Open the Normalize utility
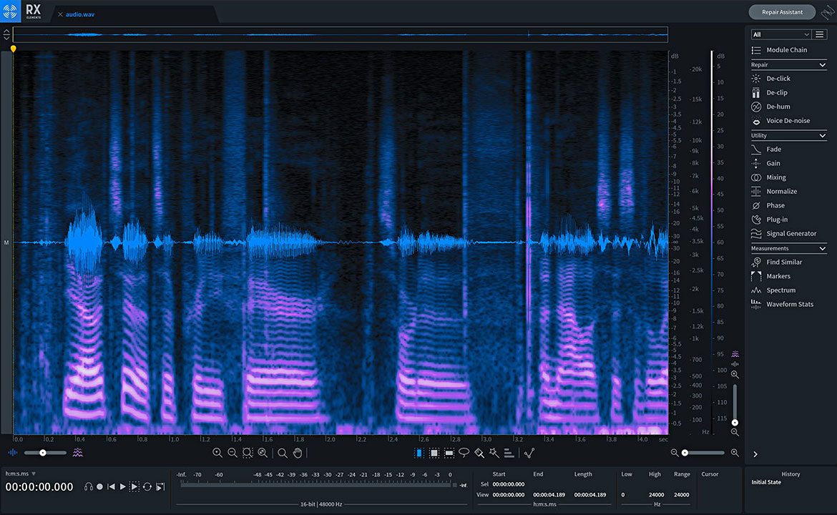Viewport: 837px width, 515px height. (782, 191)
